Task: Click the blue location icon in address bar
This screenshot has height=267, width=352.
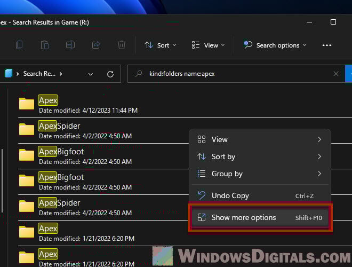Action: coord(9,74)
